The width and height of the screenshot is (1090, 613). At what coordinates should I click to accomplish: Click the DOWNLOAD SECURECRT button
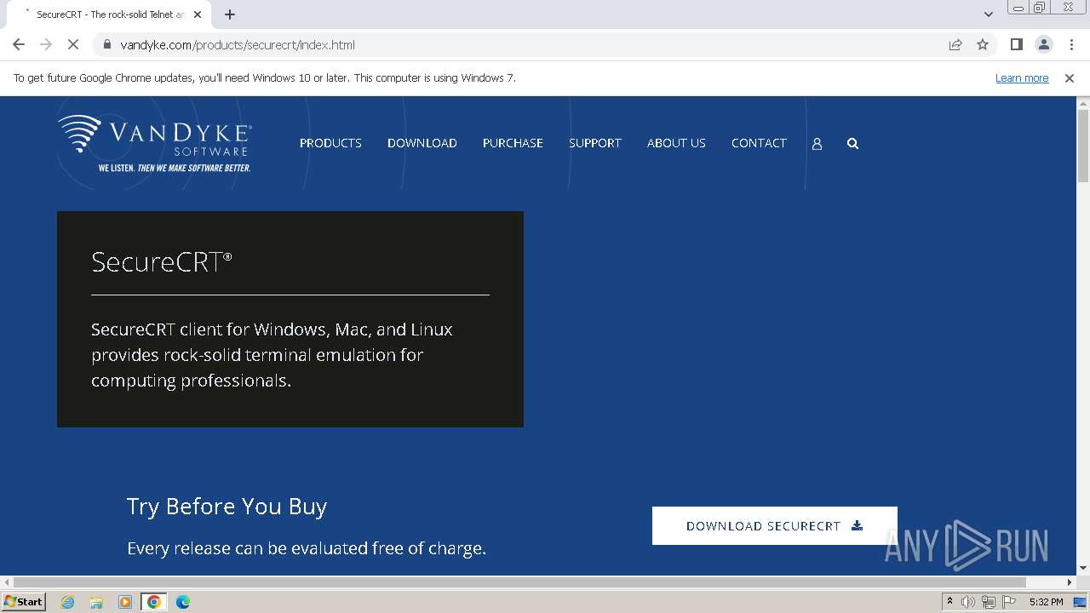tap(775, 526)
